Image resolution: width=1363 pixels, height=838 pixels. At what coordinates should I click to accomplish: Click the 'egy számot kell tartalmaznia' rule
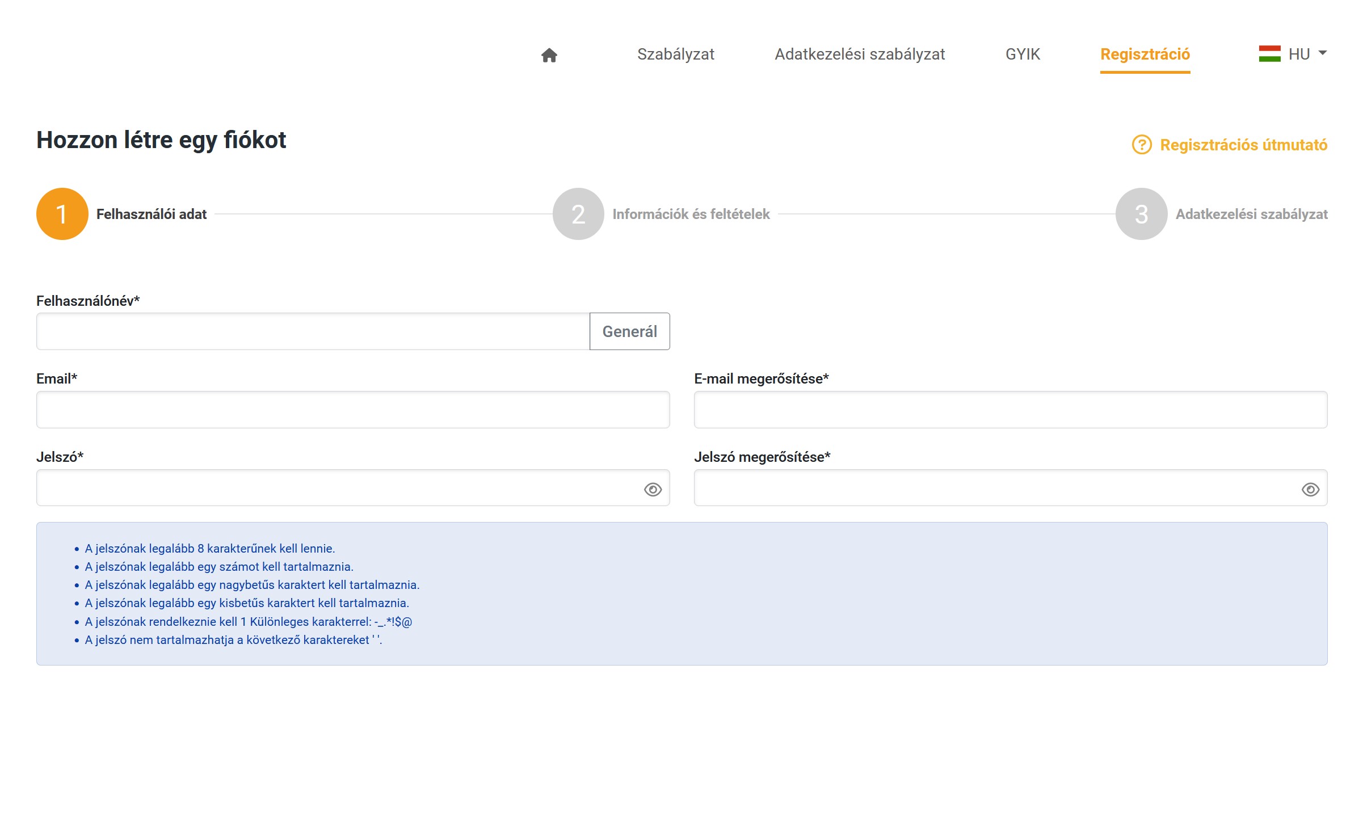coord(219,567)
